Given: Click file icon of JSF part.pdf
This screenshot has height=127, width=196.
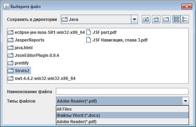Looking at the screenshot, I should [x=88, y=32].
